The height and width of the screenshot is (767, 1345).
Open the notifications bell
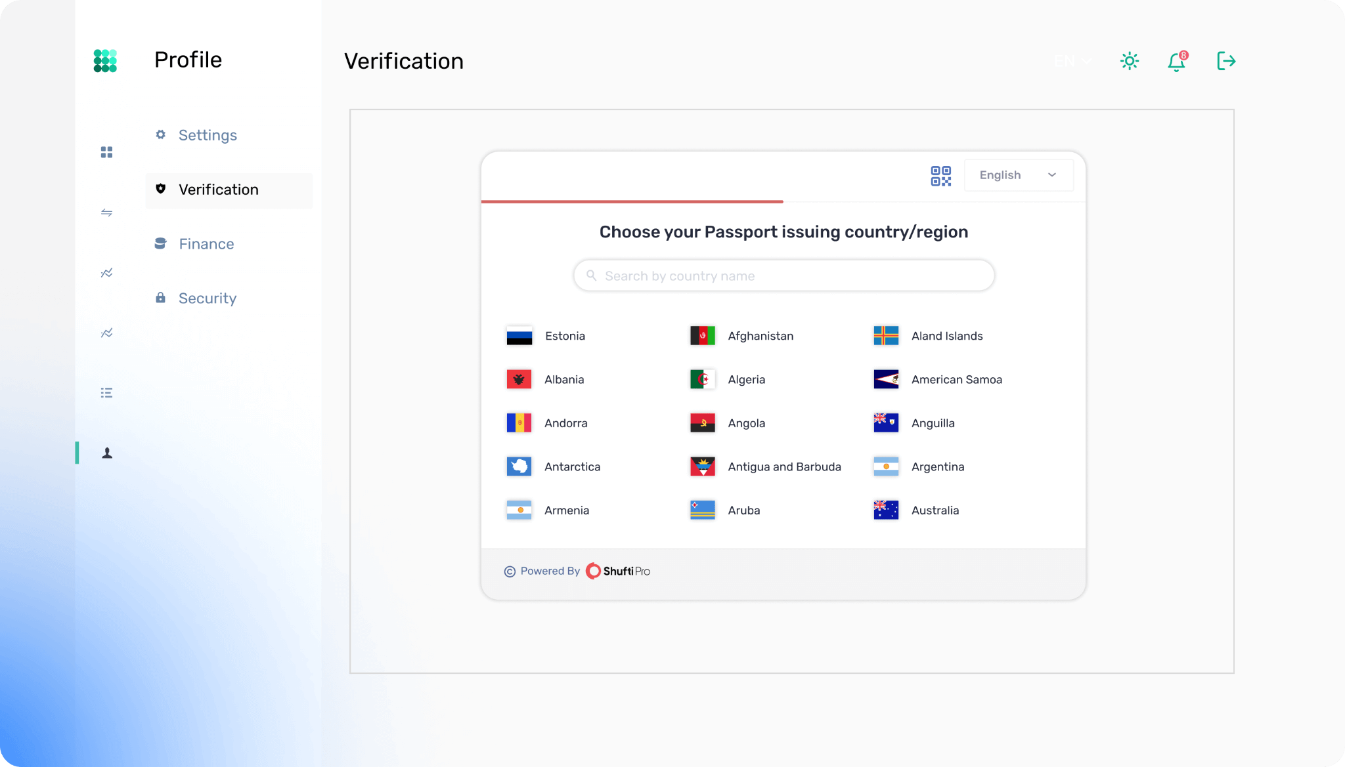pos(1176,62)
